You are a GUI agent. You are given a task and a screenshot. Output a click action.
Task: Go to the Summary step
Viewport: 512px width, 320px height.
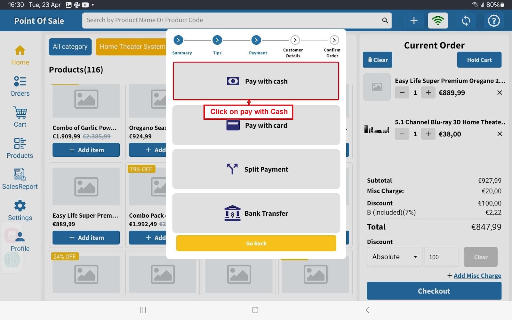click(178, 40)
